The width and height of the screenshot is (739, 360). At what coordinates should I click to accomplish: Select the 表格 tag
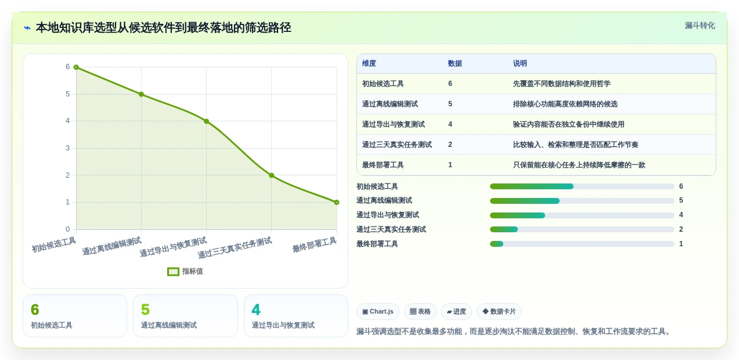[420, 311]
